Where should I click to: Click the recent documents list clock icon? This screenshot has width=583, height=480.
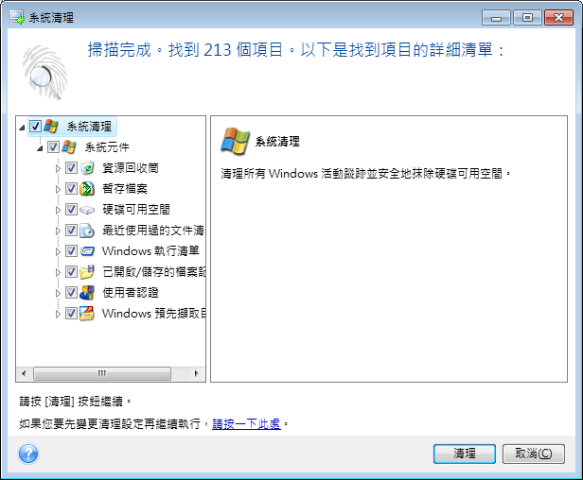(87, 231)
